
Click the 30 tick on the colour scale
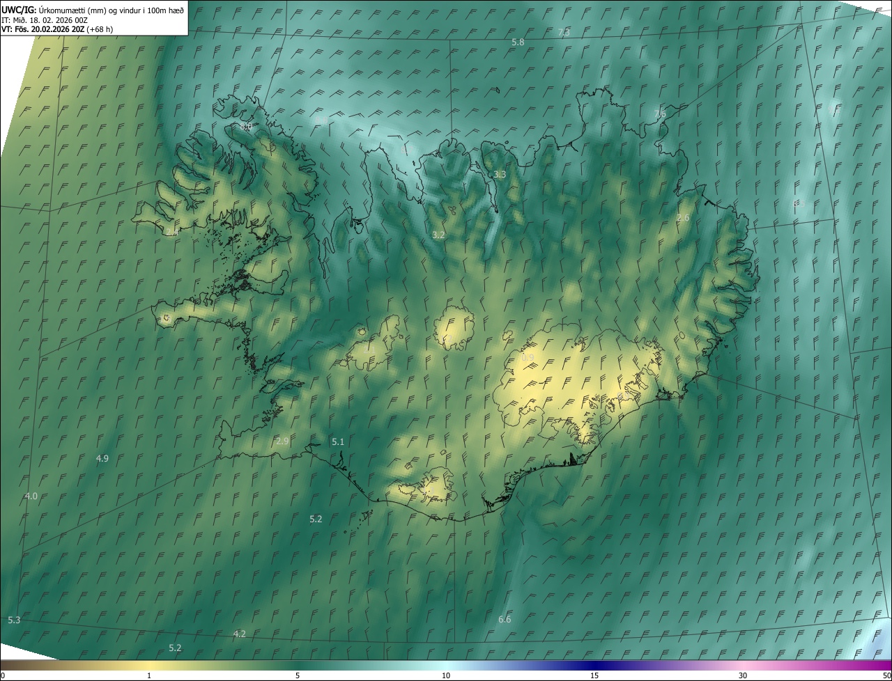click(x=743, y=675)
